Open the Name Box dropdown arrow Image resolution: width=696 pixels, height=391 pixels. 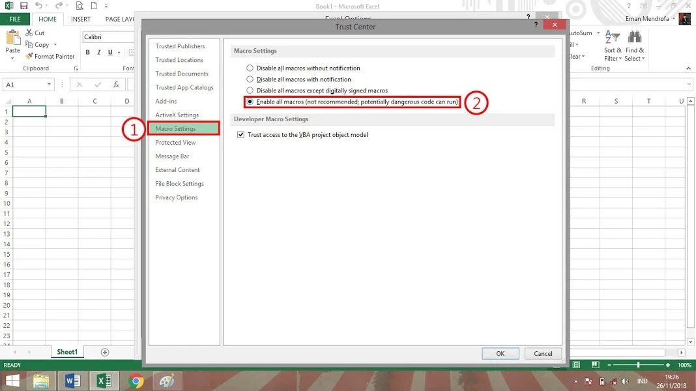tap(49, 84)
